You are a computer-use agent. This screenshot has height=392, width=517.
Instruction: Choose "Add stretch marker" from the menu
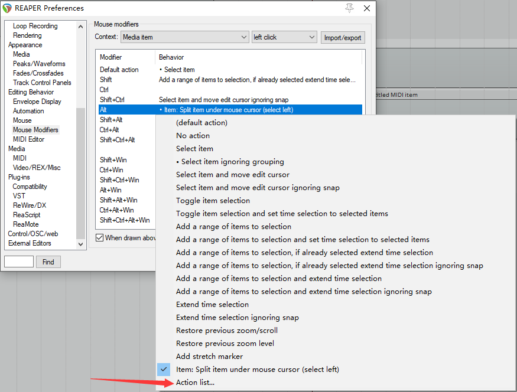[x=209, y=357]
